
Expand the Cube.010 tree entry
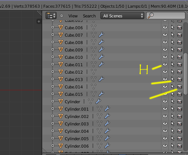pos(53,57)
